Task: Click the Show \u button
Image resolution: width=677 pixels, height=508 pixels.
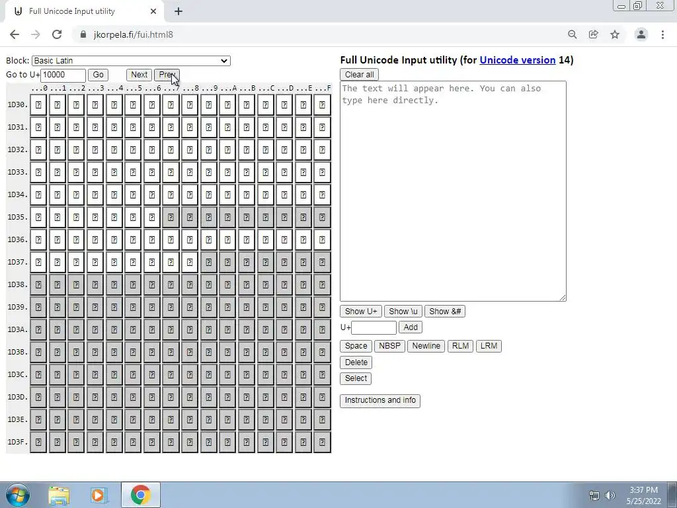Action: tap(403, 312)
